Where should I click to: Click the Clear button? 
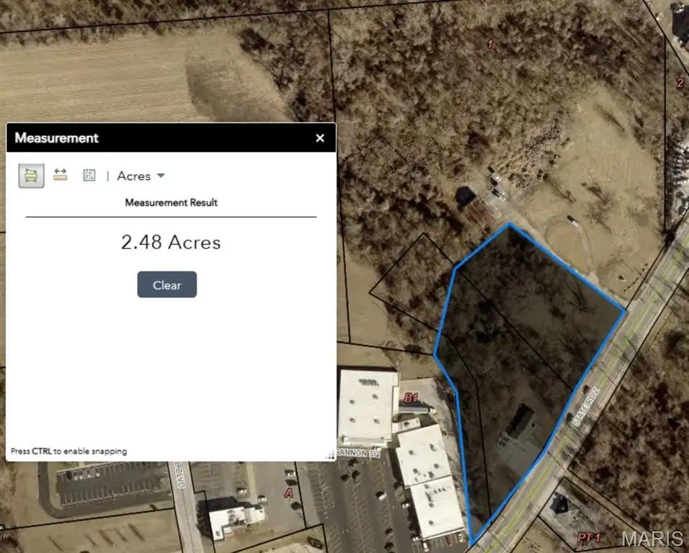167,284
